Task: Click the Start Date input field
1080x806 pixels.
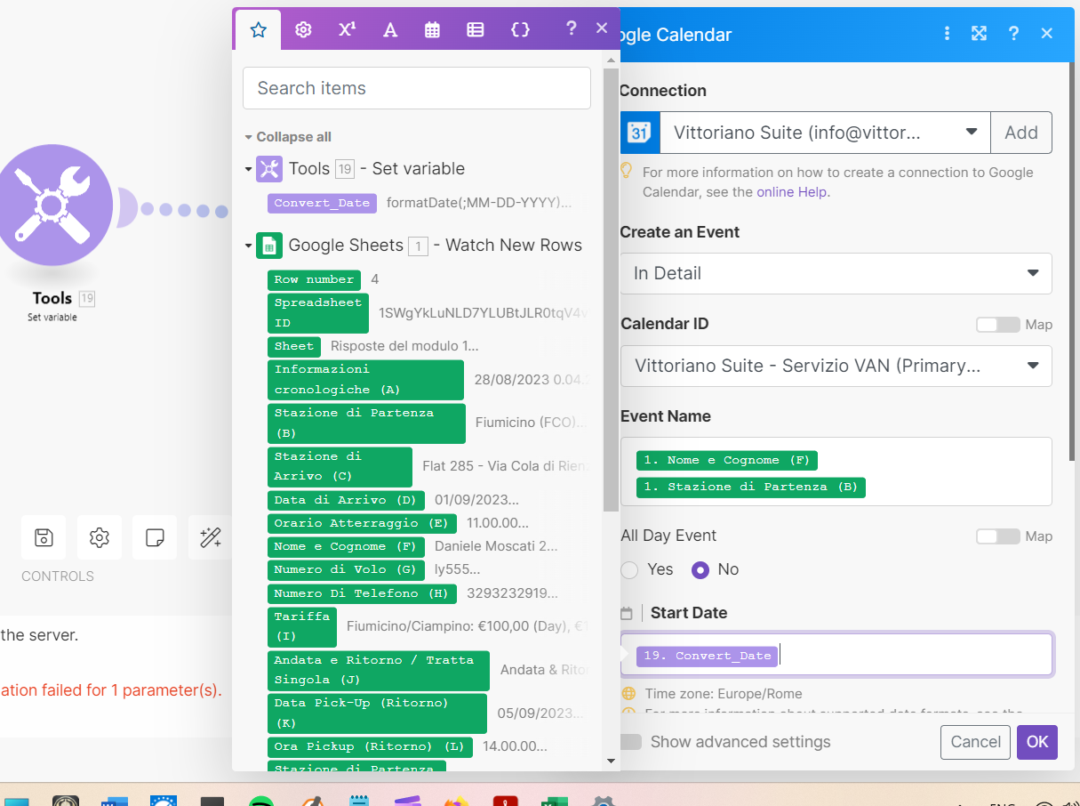Action: 836,655
